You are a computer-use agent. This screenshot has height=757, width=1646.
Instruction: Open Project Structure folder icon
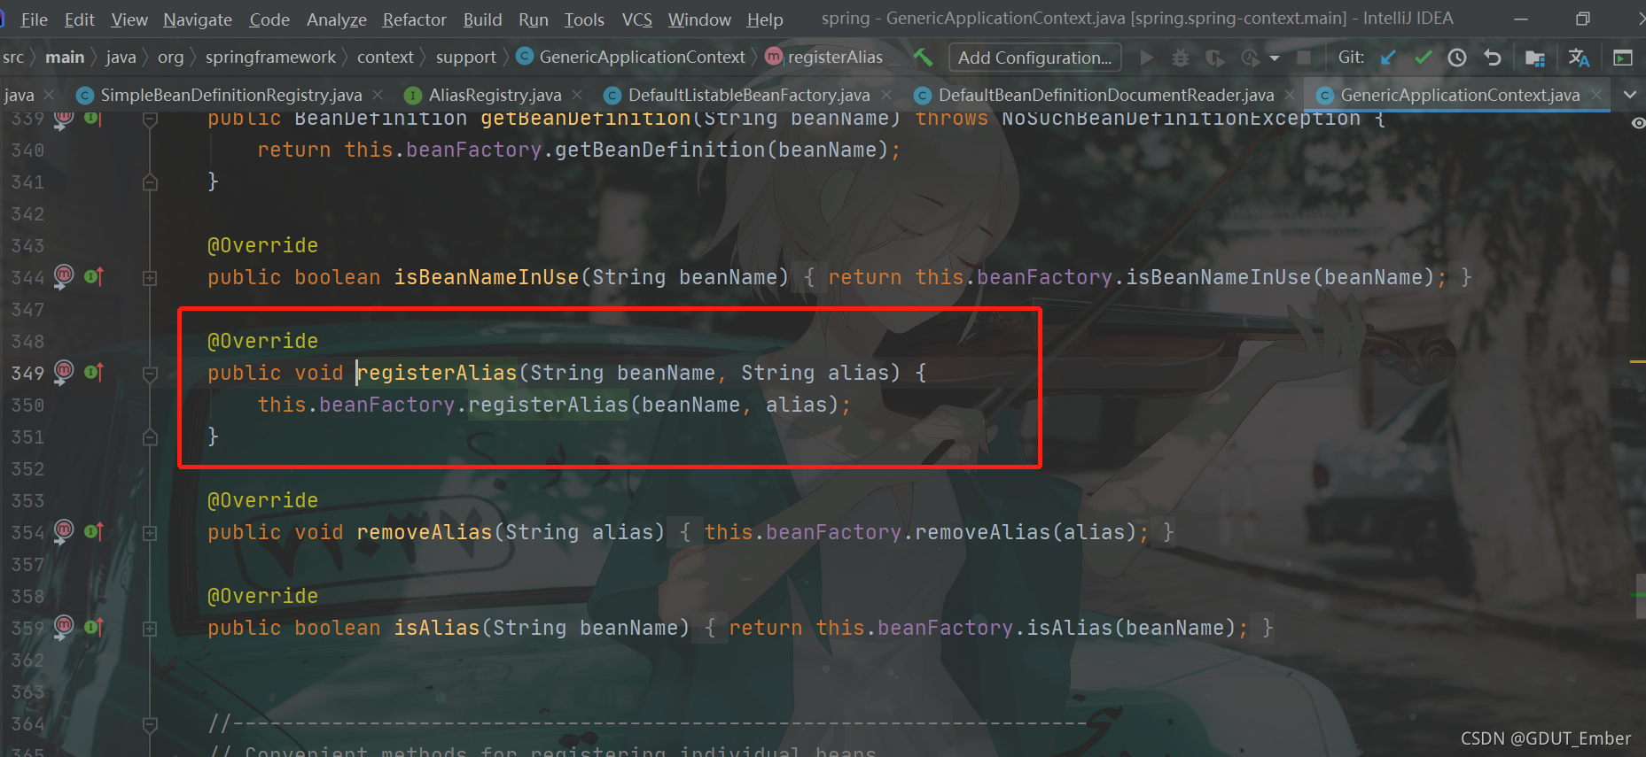click(1535, 58)
